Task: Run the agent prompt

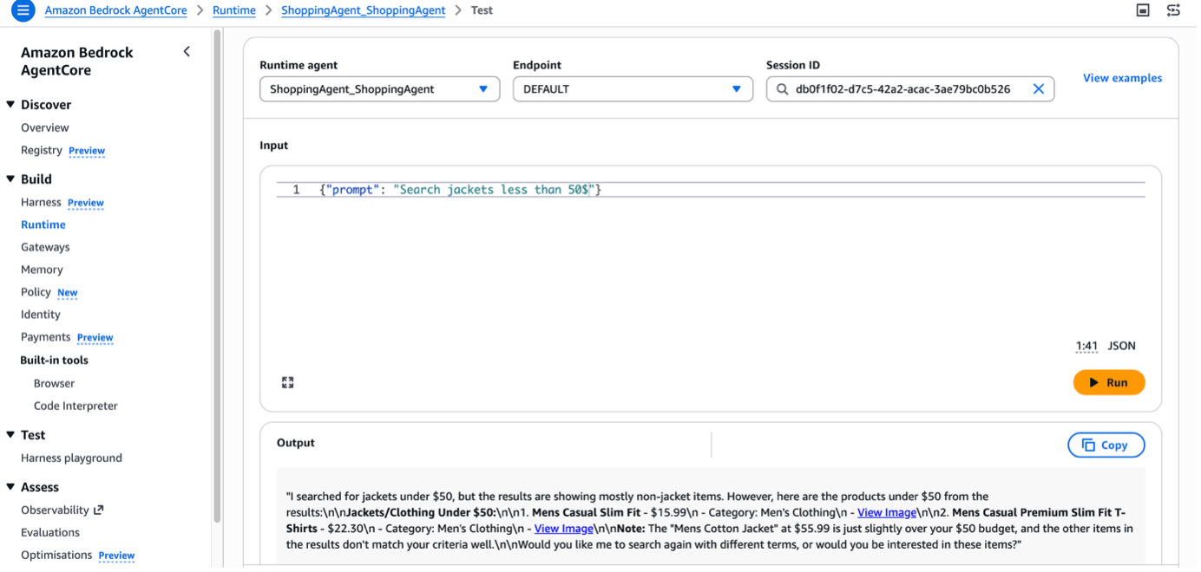Action: [1109, 382]
